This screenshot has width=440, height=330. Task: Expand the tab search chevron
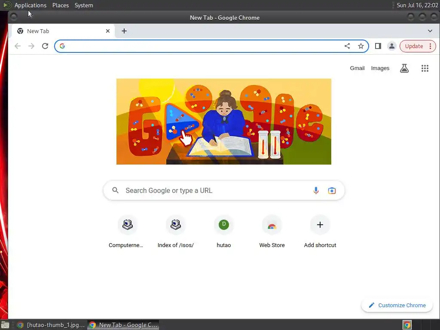[x=430, y=31]
